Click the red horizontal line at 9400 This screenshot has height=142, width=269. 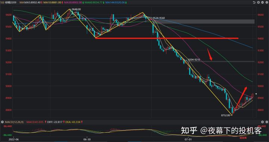click(x=167, y=38)
